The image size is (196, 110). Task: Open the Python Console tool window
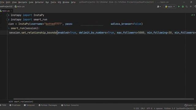(x=70, y=105)
